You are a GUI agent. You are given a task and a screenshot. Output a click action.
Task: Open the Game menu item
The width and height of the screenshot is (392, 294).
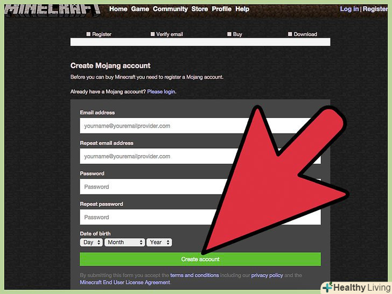click(x=140, y=9)
